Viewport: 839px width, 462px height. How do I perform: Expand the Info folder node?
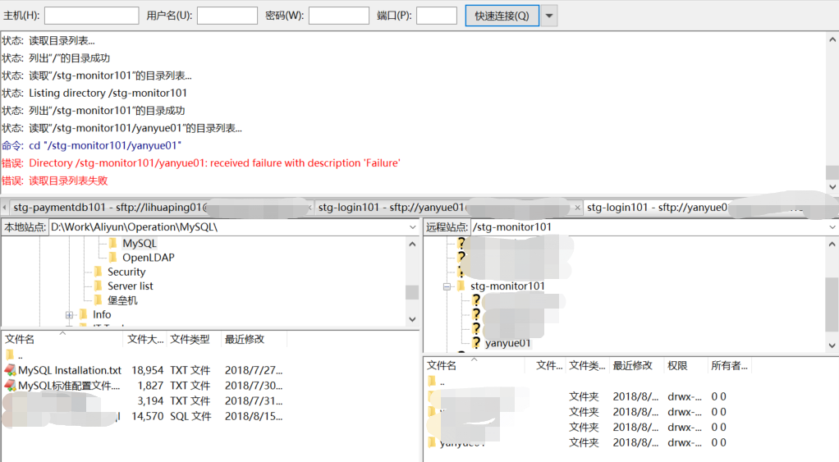69,315
